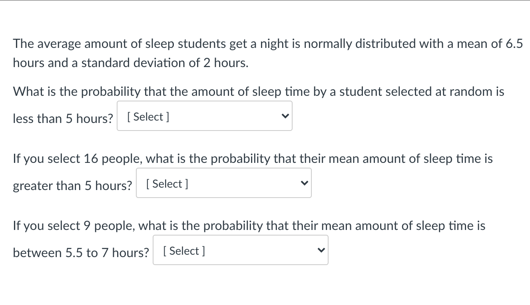Click the mean value "6.5" in the text
The width and height of the screenshot is (530, 305).
click(x=514, y=44)
